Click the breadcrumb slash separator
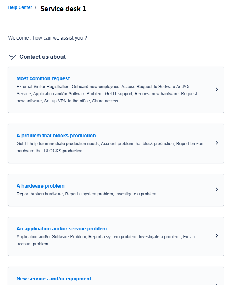This screenshot has width=233, height=285. (x=35, y=7)
